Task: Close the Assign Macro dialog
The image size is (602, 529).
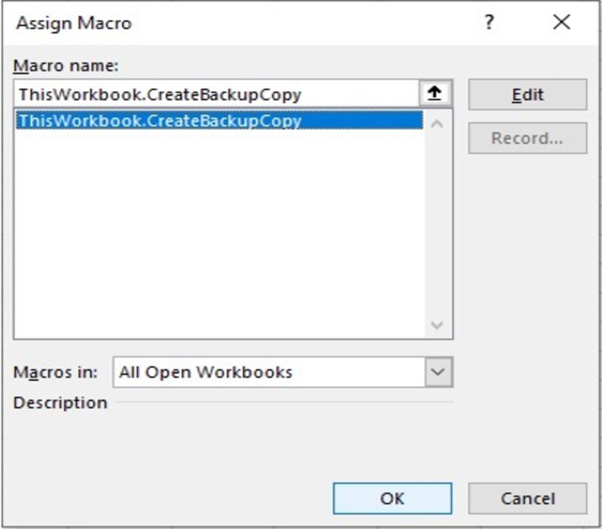Action: coord(561,23)
